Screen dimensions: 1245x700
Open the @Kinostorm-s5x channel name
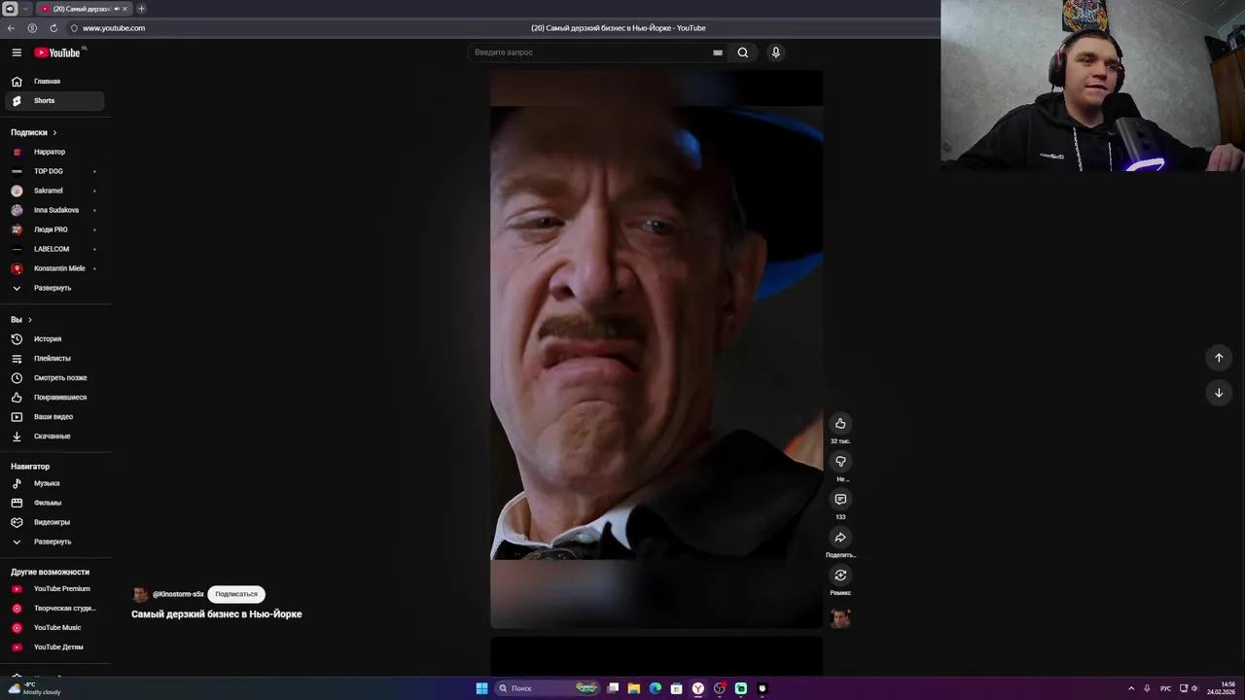(x=178, y=594)
